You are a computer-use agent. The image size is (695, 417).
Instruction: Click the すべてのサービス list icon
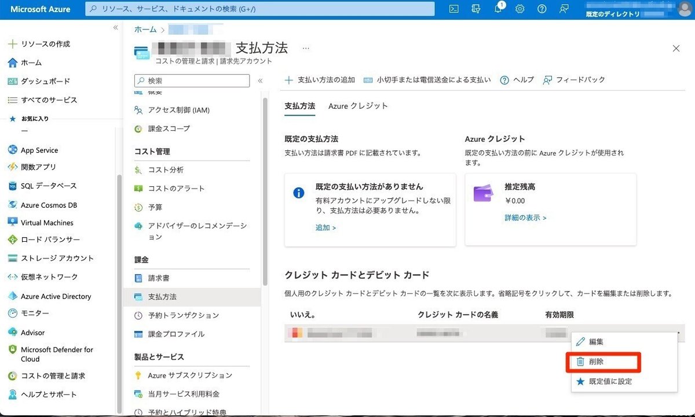[x=12, y=100]
